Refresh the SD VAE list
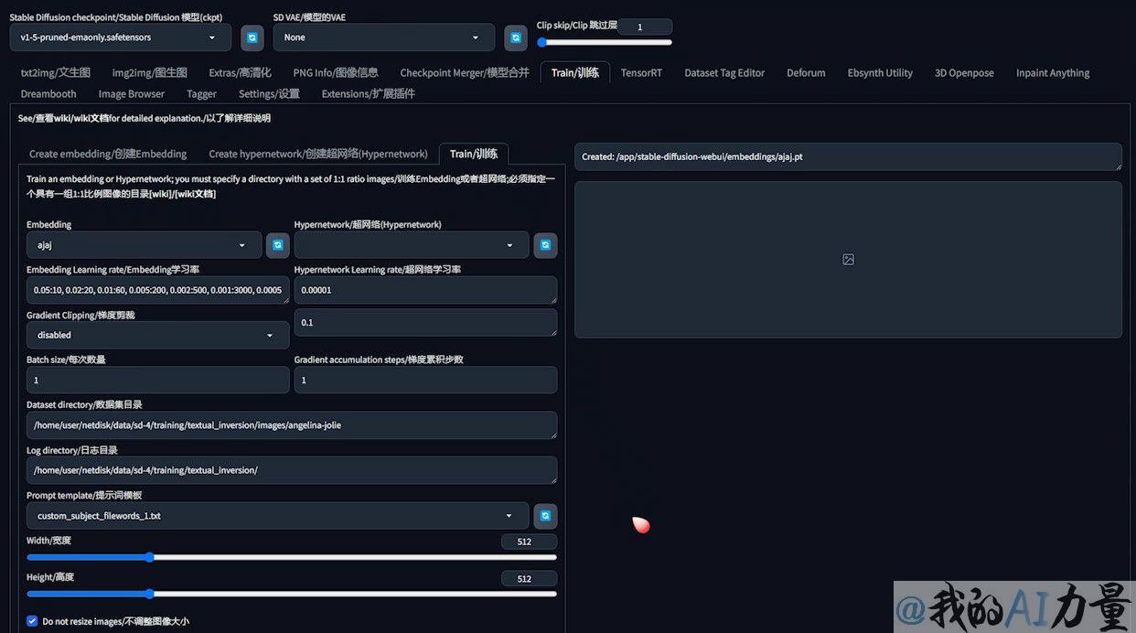Image resolution: width=1136 pixels, height=633 pixels. click(516, 38)
